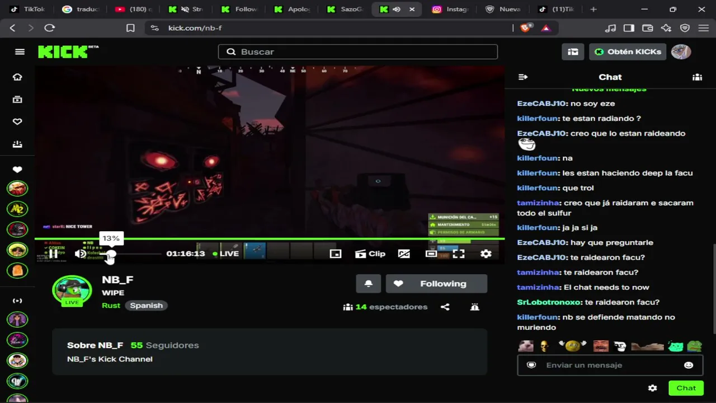Insert the green Pepe frog emote
Viewport: 716px width, 403px height.
click(695, 346)
